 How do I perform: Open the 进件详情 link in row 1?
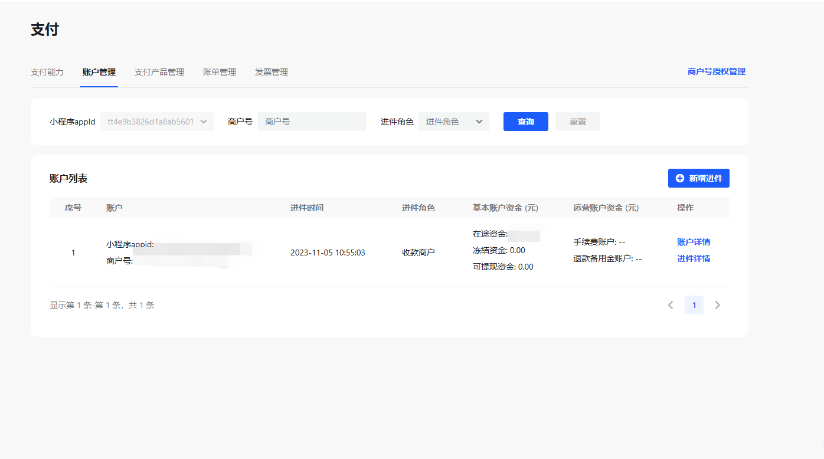click(694, 258)
